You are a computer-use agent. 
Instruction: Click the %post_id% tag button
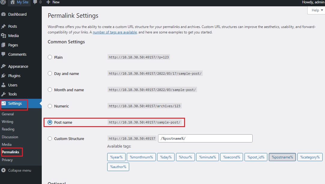click(x=256, y=157)
